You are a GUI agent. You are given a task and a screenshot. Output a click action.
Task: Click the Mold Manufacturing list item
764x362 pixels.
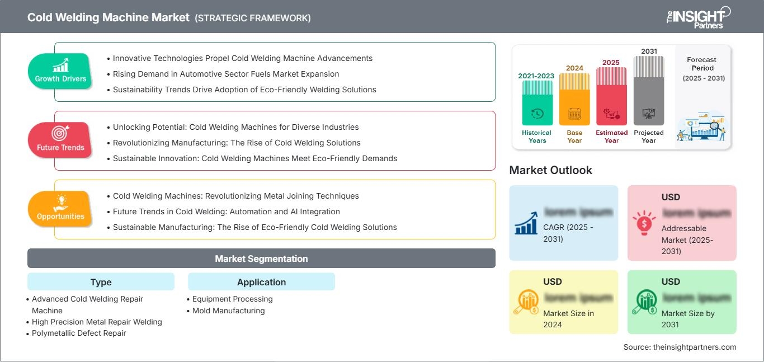pyautogui.click(x=228, y=311)
